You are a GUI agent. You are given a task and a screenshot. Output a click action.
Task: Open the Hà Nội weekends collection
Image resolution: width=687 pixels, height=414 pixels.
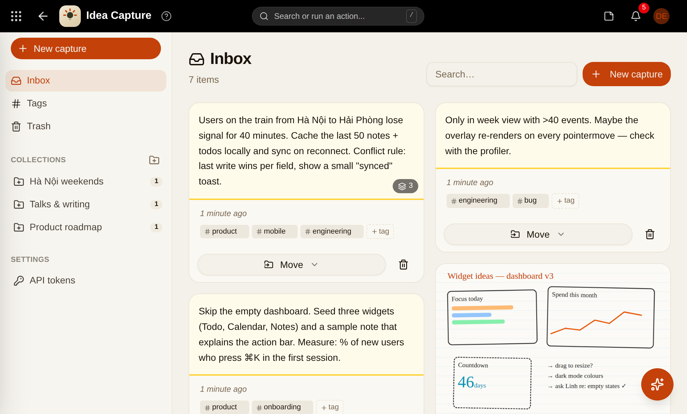click(86, 181)
